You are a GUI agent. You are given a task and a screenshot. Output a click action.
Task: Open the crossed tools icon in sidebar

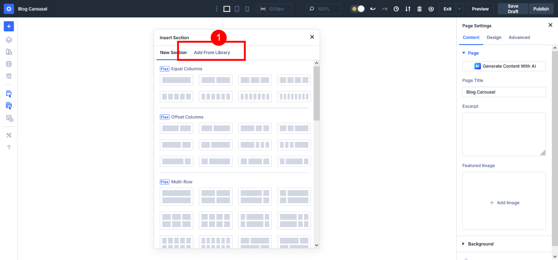pyautogui.click(x=9, y=135)
